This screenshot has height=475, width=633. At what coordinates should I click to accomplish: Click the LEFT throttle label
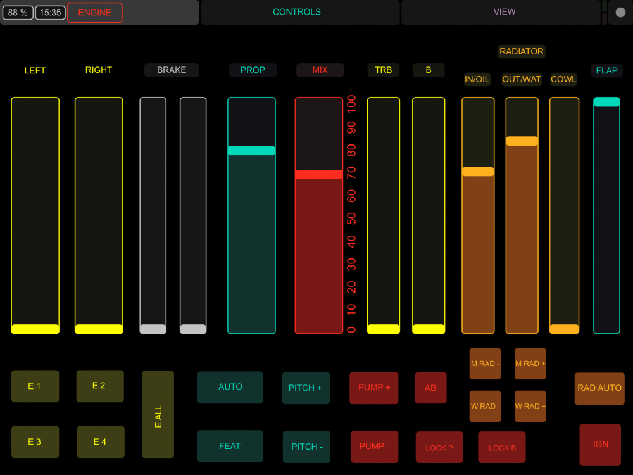tap(35, 71)
